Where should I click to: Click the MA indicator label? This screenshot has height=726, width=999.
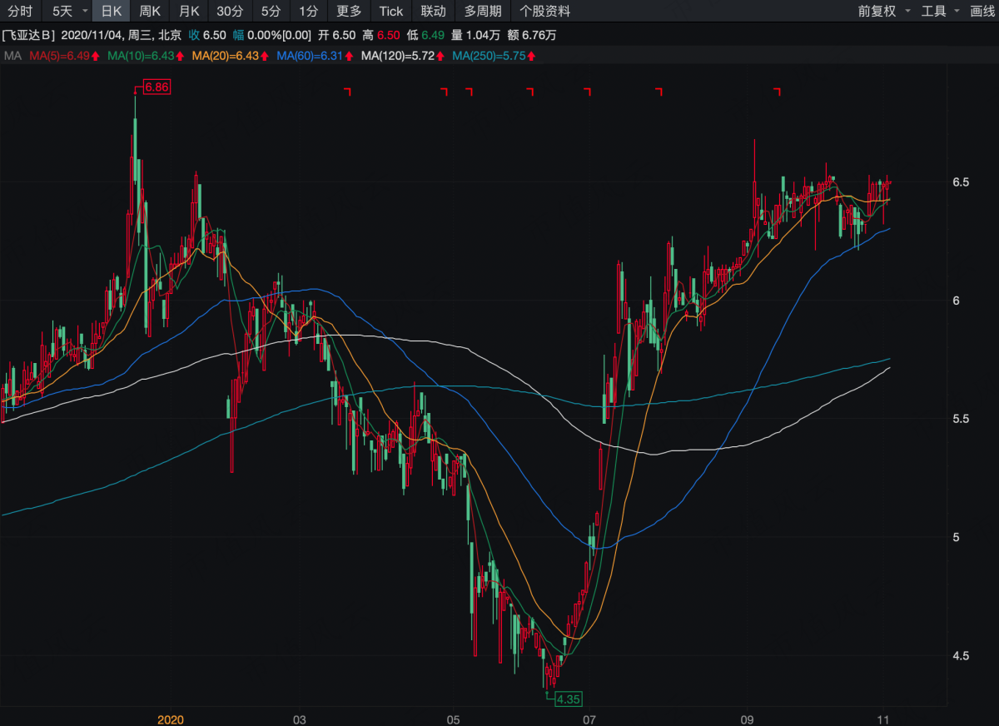(x=12, y=56)
